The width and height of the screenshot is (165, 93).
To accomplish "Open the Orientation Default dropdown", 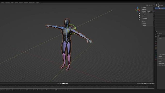I will point(149,11).
